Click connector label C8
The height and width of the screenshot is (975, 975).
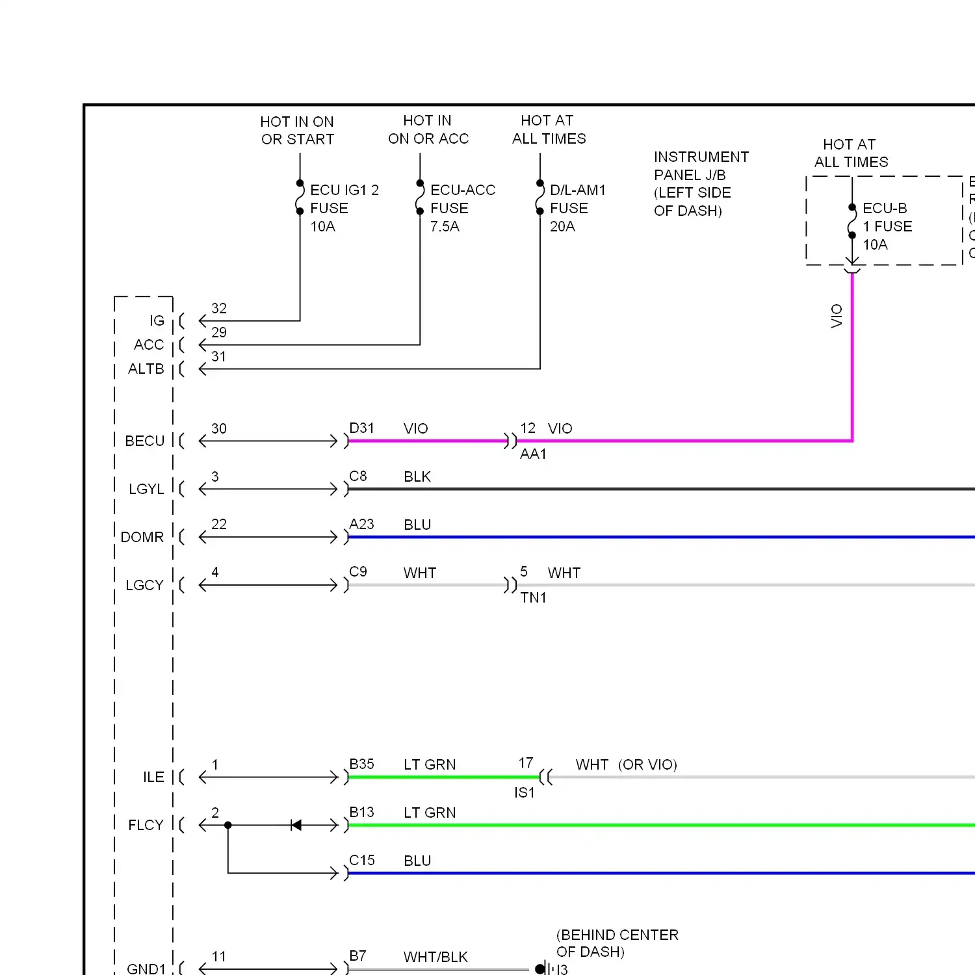click(x=358, y=476)
